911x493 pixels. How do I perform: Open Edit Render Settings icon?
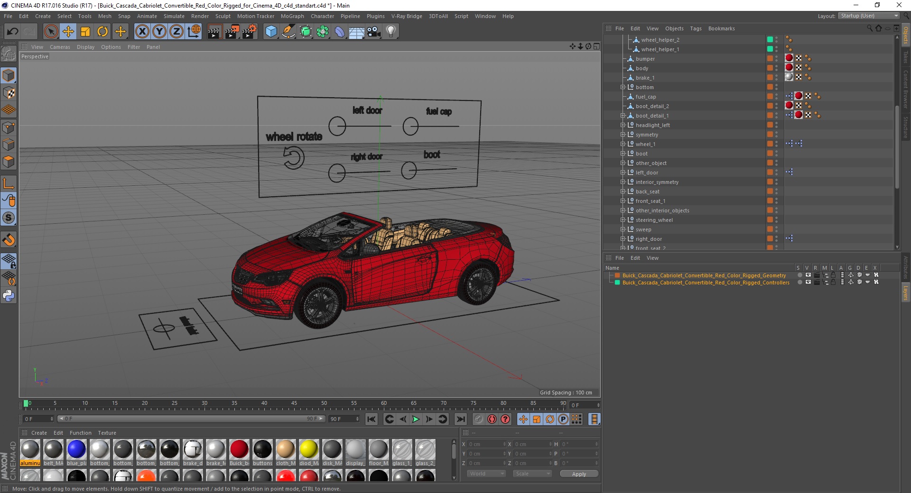tap(250, 32)
